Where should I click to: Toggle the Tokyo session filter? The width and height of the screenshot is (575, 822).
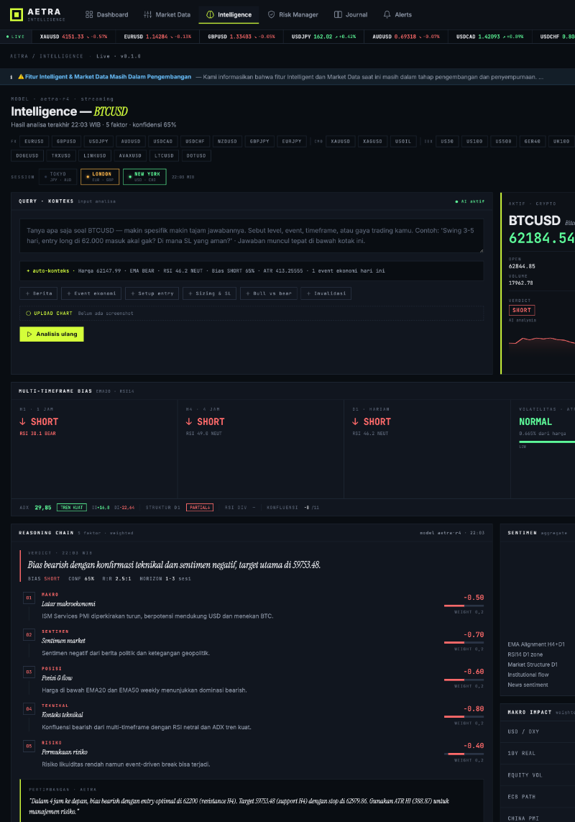57,177
